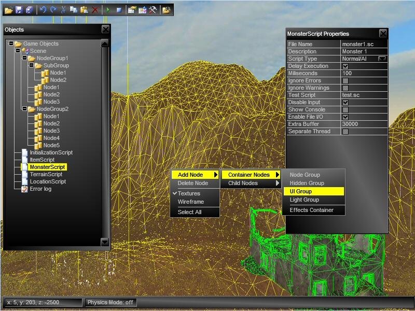Enable the Ignore Warnings checkbox
The width and height of the screenshot is (415, 311).
[x=345, y=88]
